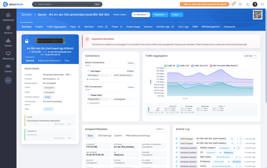The width and height of the screenshot is (267, 168).
Task: Click the #1 Local Agent value
Action: 49,83
